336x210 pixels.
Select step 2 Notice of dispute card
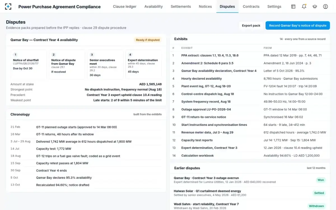[67, 64]
